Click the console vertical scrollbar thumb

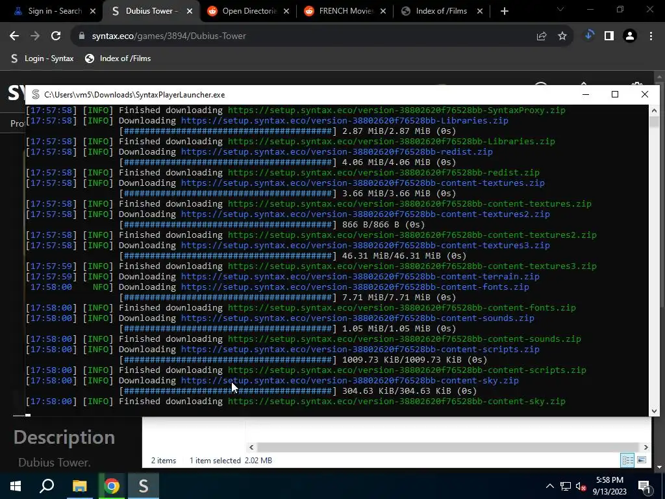(654, 122)
